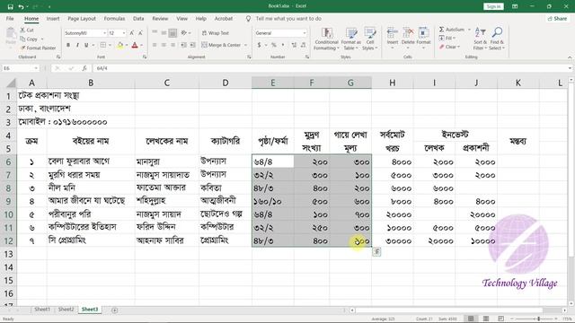Open the File tab
This screenshot has width=575, height=323.
(10, 19)
